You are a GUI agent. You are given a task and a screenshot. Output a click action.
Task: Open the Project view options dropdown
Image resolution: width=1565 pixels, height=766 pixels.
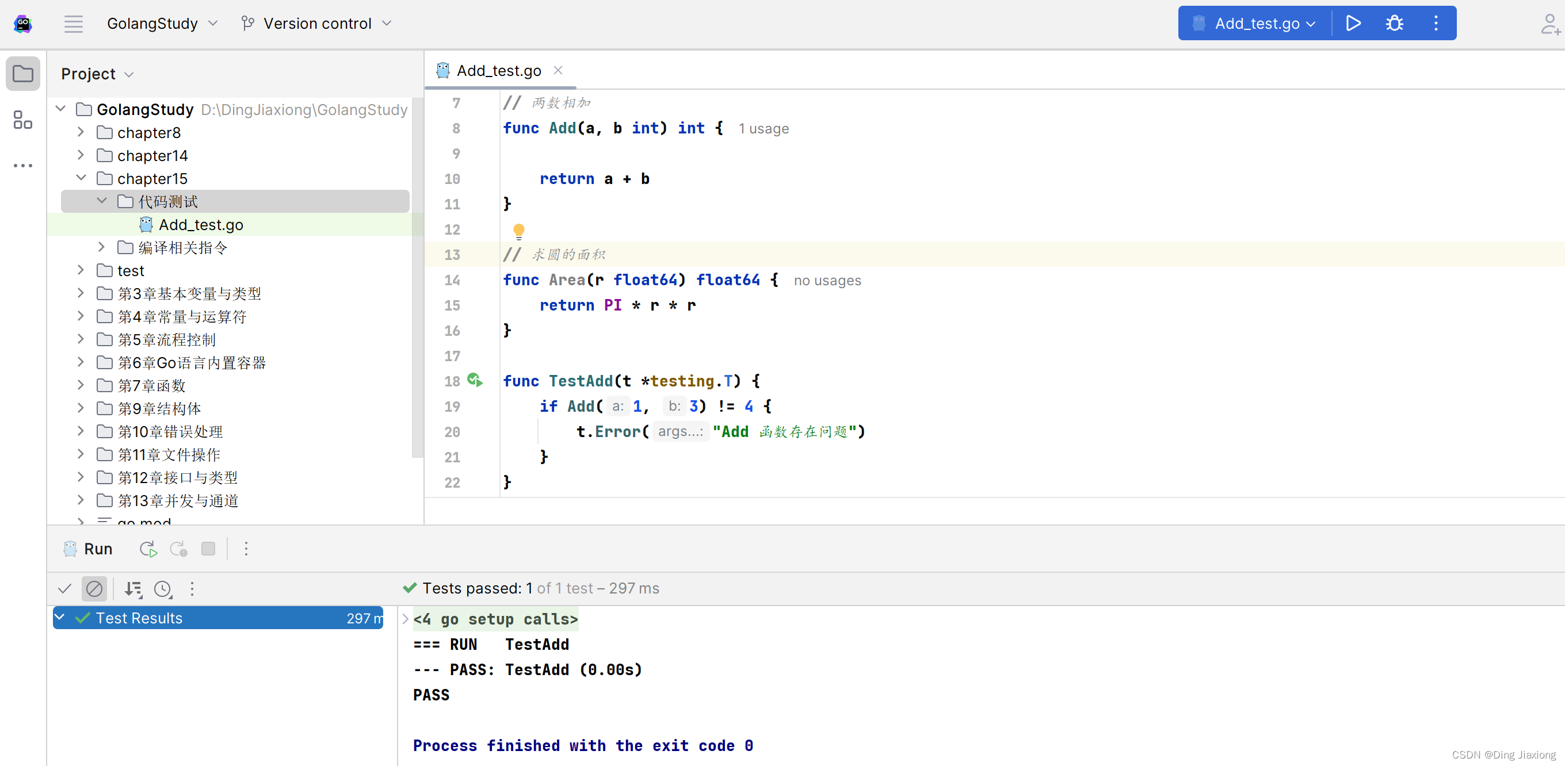point(129,75)
